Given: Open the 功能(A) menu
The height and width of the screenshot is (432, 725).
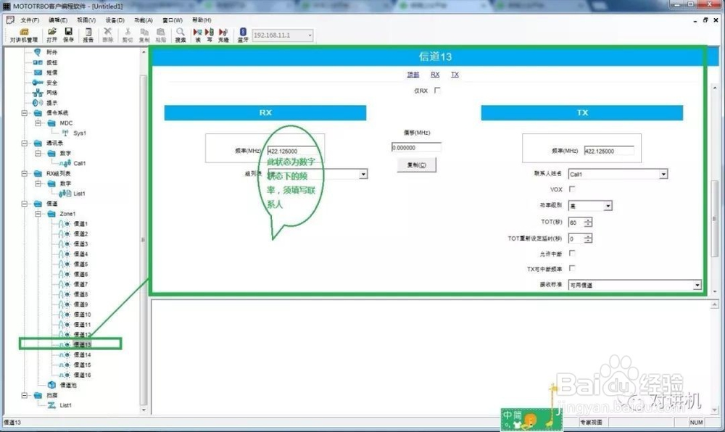Looking at the screenshot, I should (144, 20).
